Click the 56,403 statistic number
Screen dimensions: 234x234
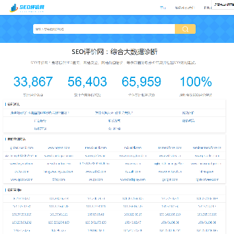tap(87, 82)
